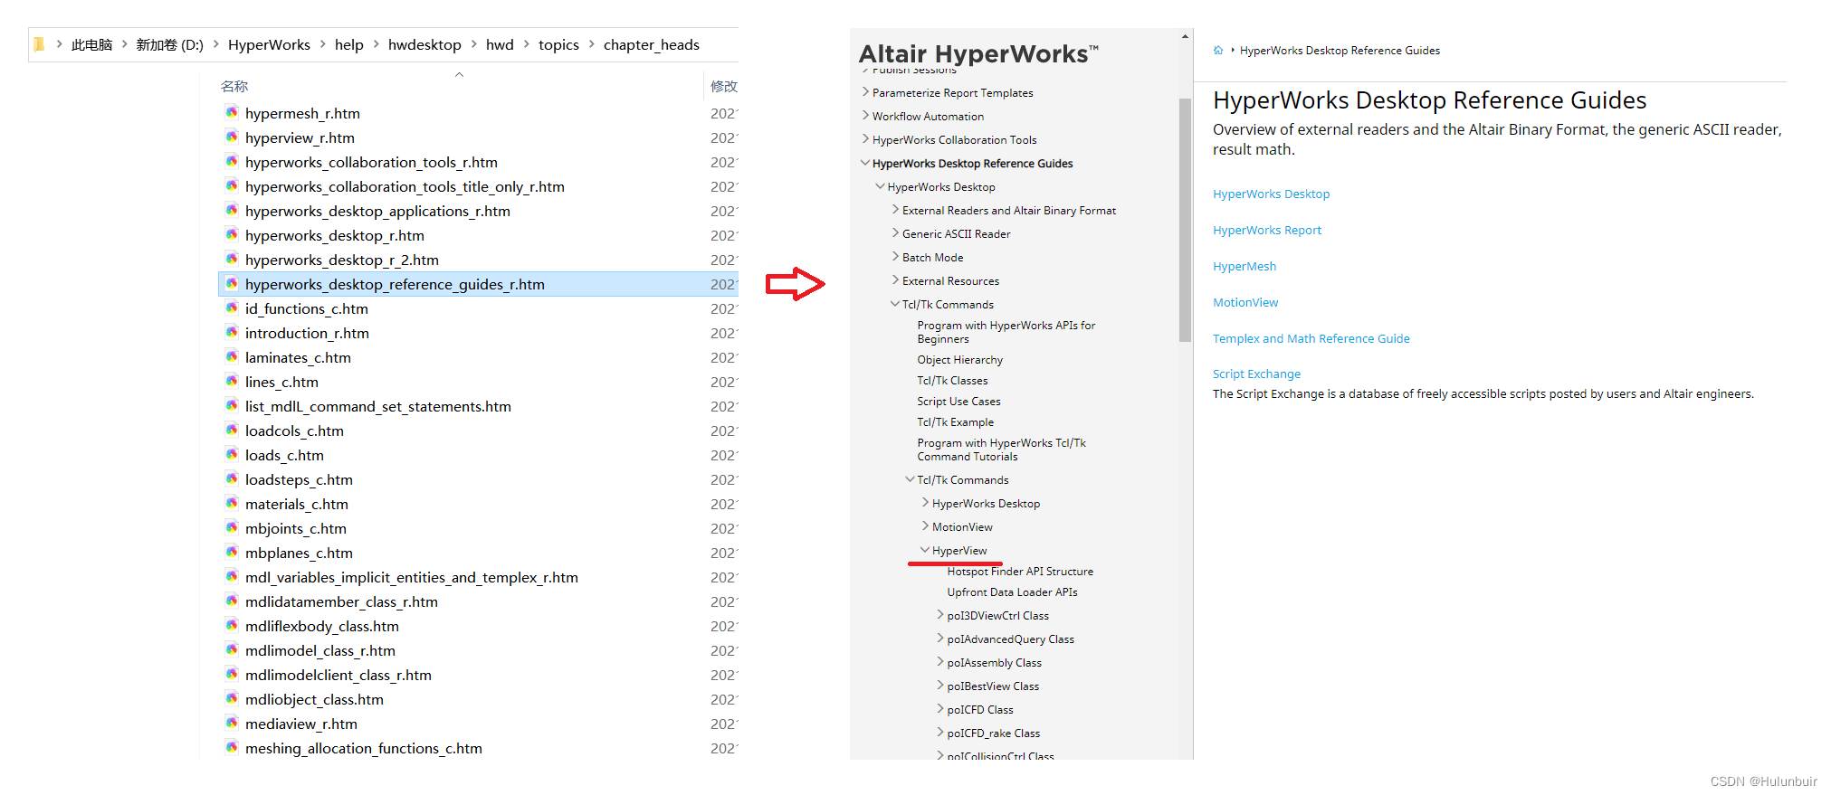The width and height of the screenshot is (1831, 795).
Task: Open the HyperWorks Report link
Action: [1267, 230]
